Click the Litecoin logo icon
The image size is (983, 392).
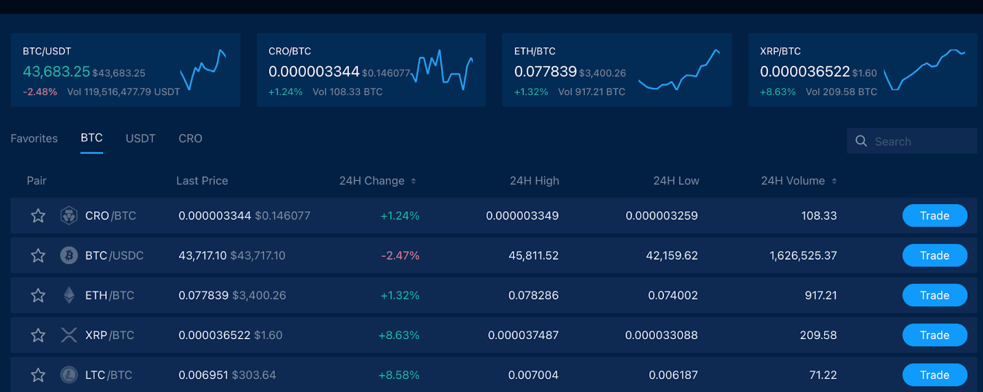69,375
